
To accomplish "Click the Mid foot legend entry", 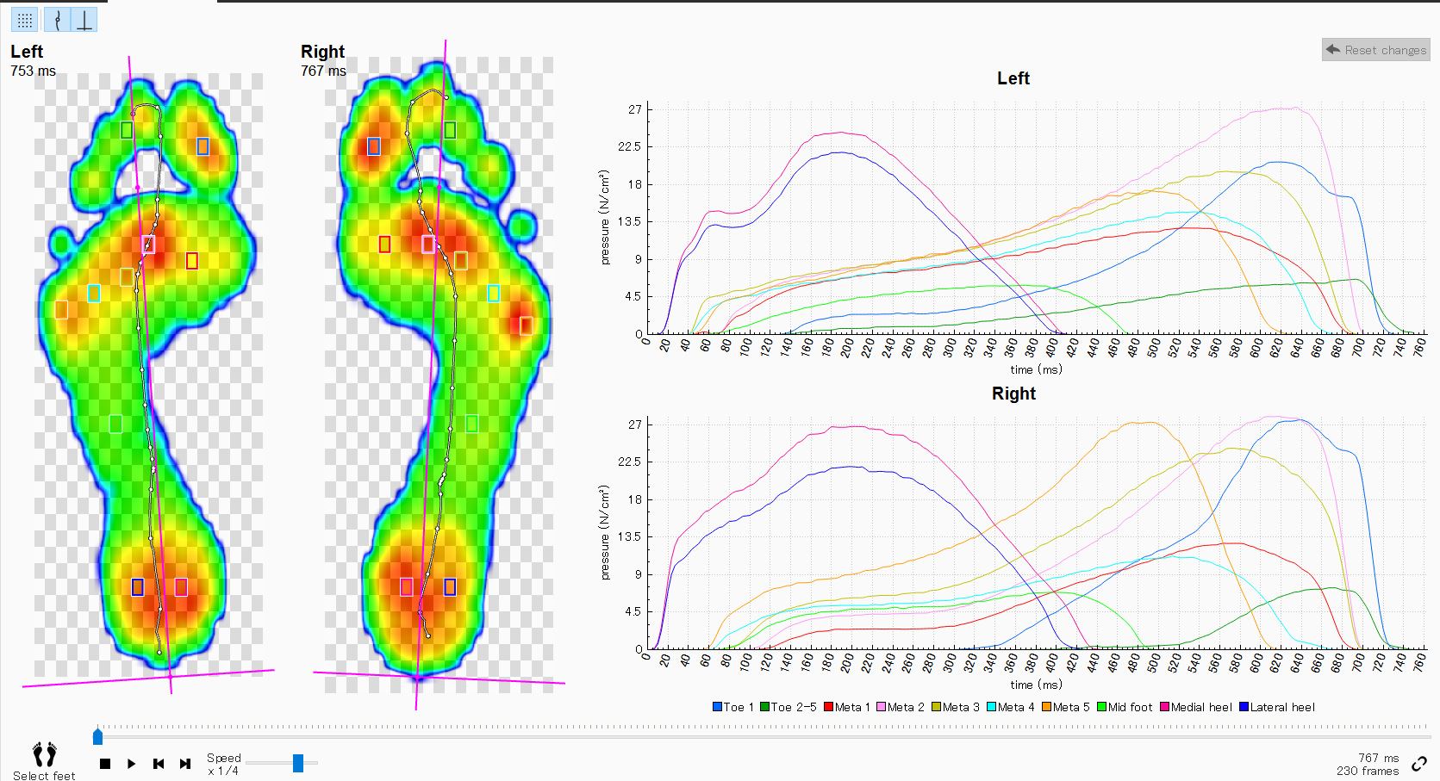I will [1125, 707].
